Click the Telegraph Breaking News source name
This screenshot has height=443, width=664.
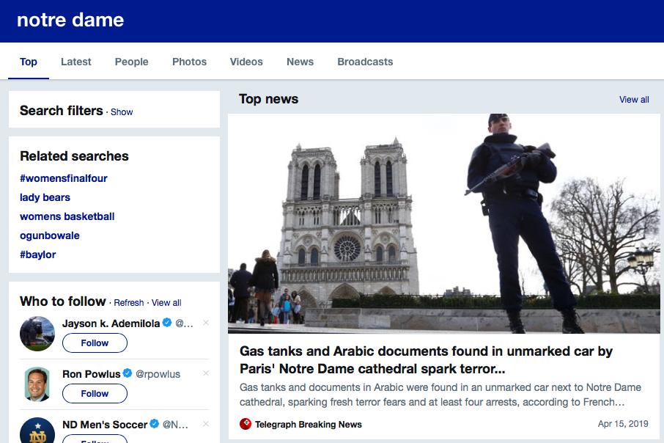[x=309, y=425]
